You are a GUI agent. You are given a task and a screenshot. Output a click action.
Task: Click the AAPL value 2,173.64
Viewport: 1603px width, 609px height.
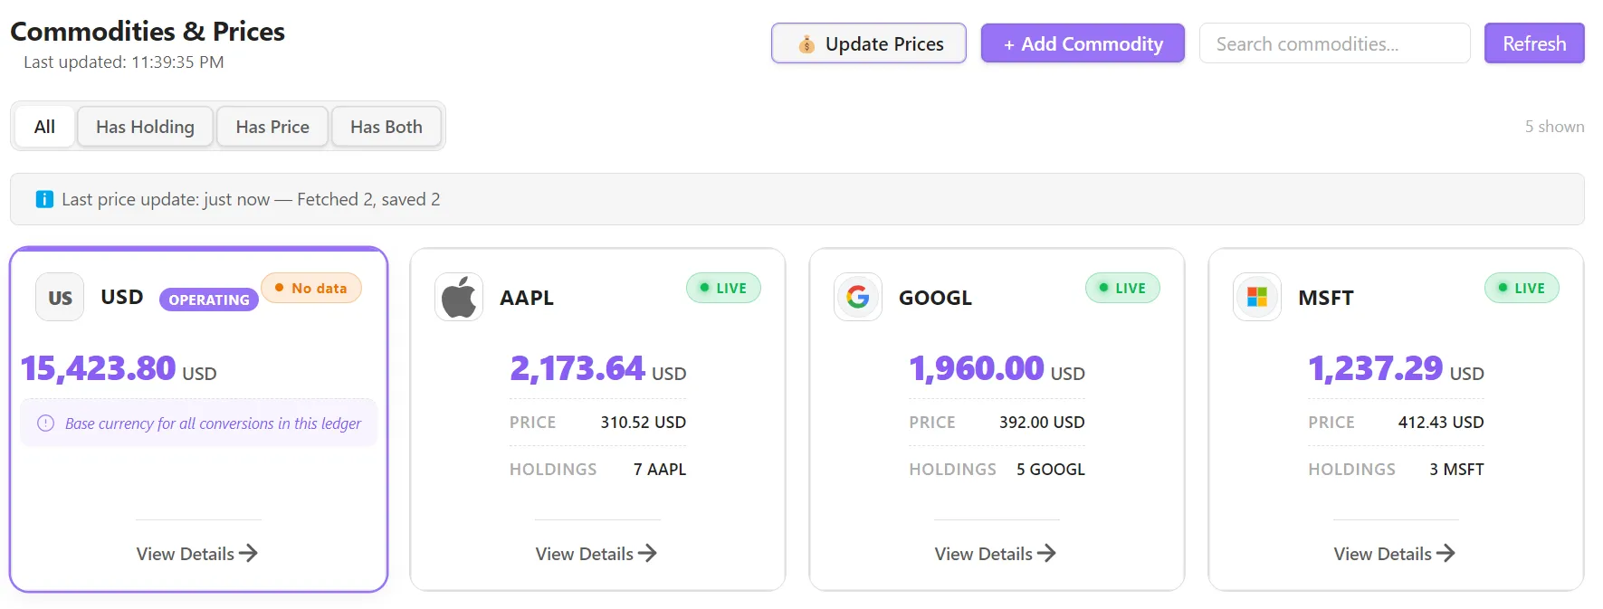tap(577, 367)
